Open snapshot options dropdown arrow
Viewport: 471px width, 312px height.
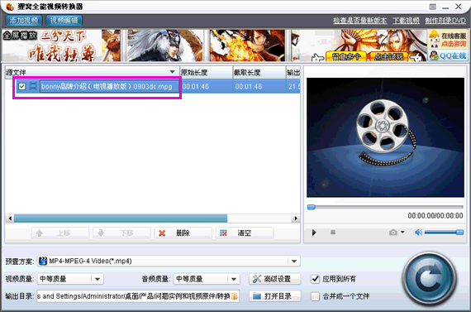click(402, 232)
